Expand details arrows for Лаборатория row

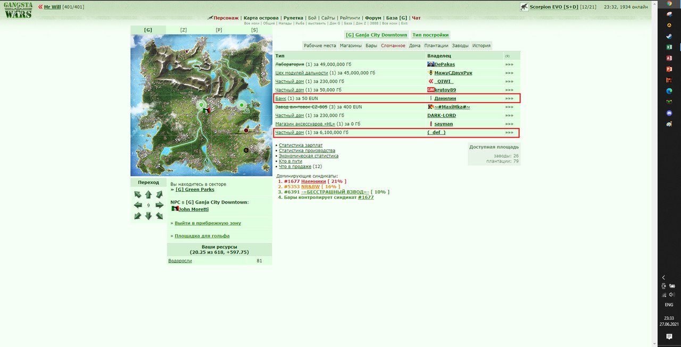tap(509, 64)
